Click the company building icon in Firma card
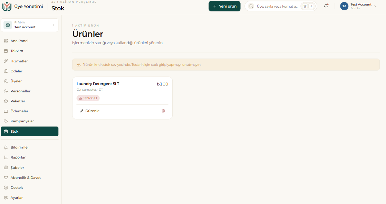The height and width of the screenshot is (204, 386). (x=8, y=25)
